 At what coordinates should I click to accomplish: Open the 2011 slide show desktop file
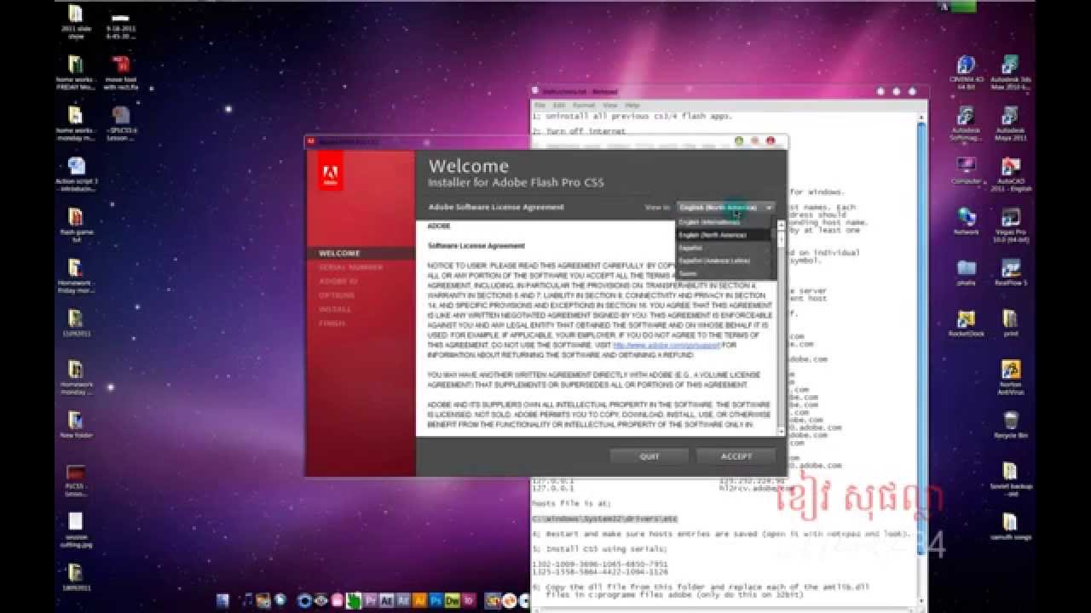tap(75, 21)
